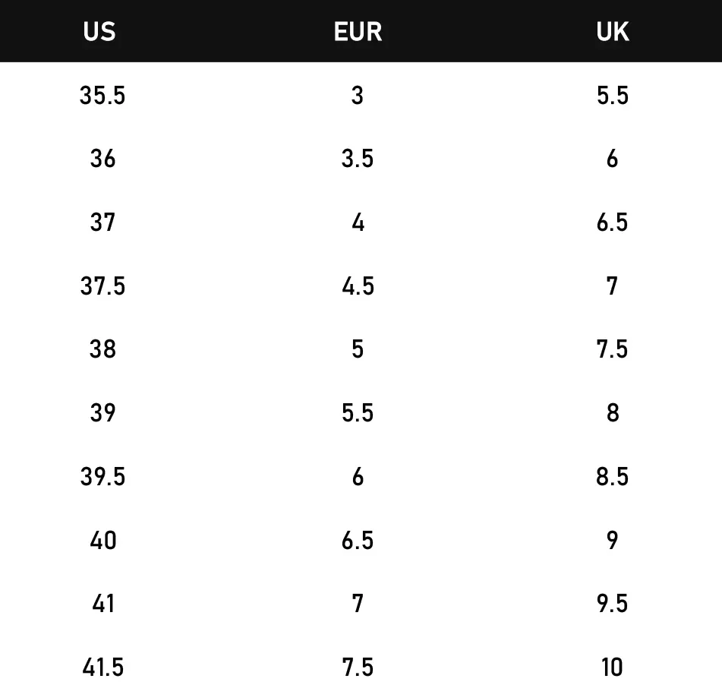Select 9.5 in the UK column

pyautogui.click(x=612, y=604)
